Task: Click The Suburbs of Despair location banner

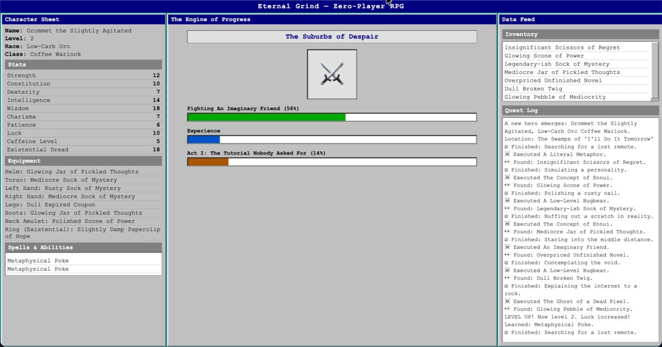Action: pos(332,36)
